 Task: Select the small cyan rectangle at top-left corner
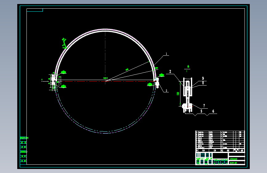34,10
